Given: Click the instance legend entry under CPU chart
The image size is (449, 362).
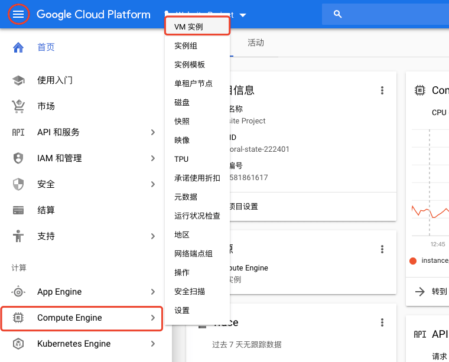Looking at the screenshot, I should (430, 260).
